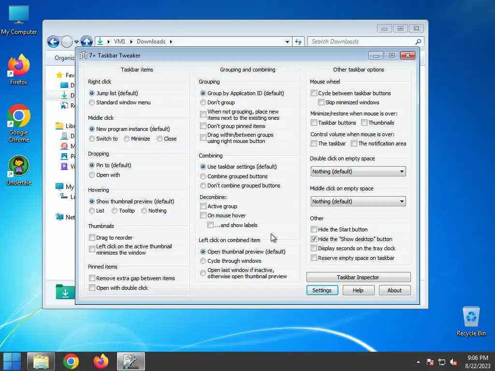Open My Computer desktop icon

pos(19,20)
